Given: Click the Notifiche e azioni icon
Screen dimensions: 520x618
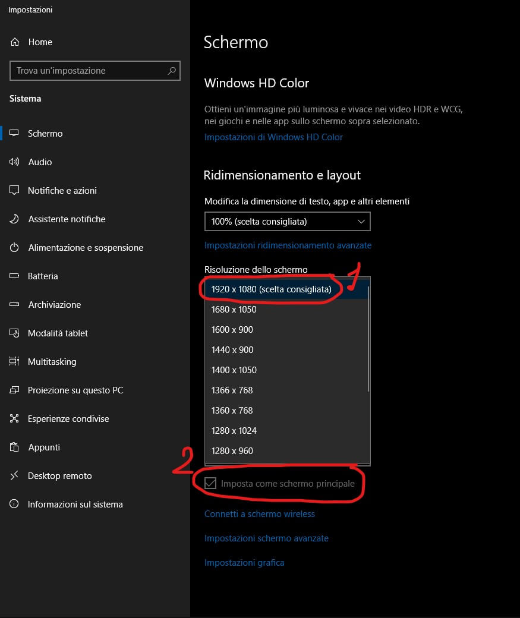Looking at the screenshot, I should [x=15, y=191].
